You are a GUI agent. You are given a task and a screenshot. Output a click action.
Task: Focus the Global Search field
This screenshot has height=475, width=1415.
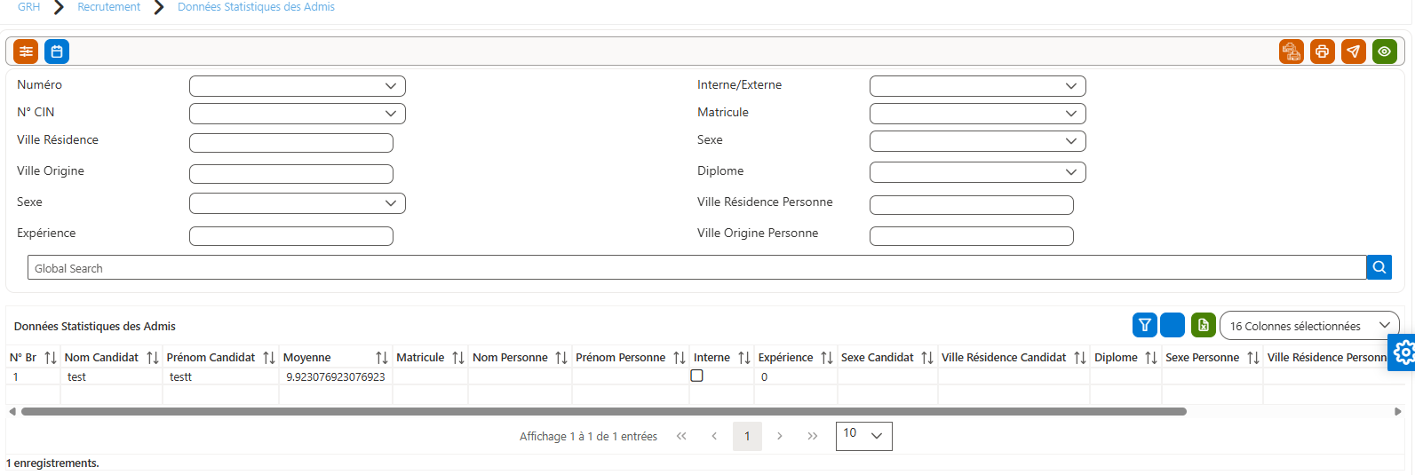[697, 267]
